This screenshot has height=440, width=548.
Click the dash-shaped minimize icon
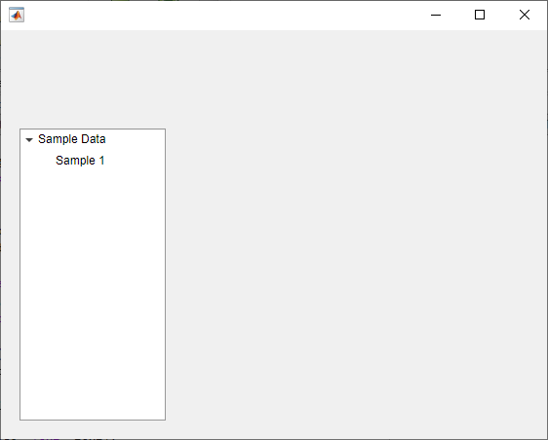[x=436, y=15]
